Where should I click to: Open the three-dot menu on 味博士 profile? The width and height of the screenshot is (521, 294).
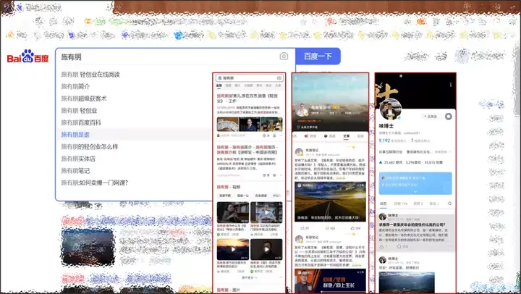[x=451, y=85]
